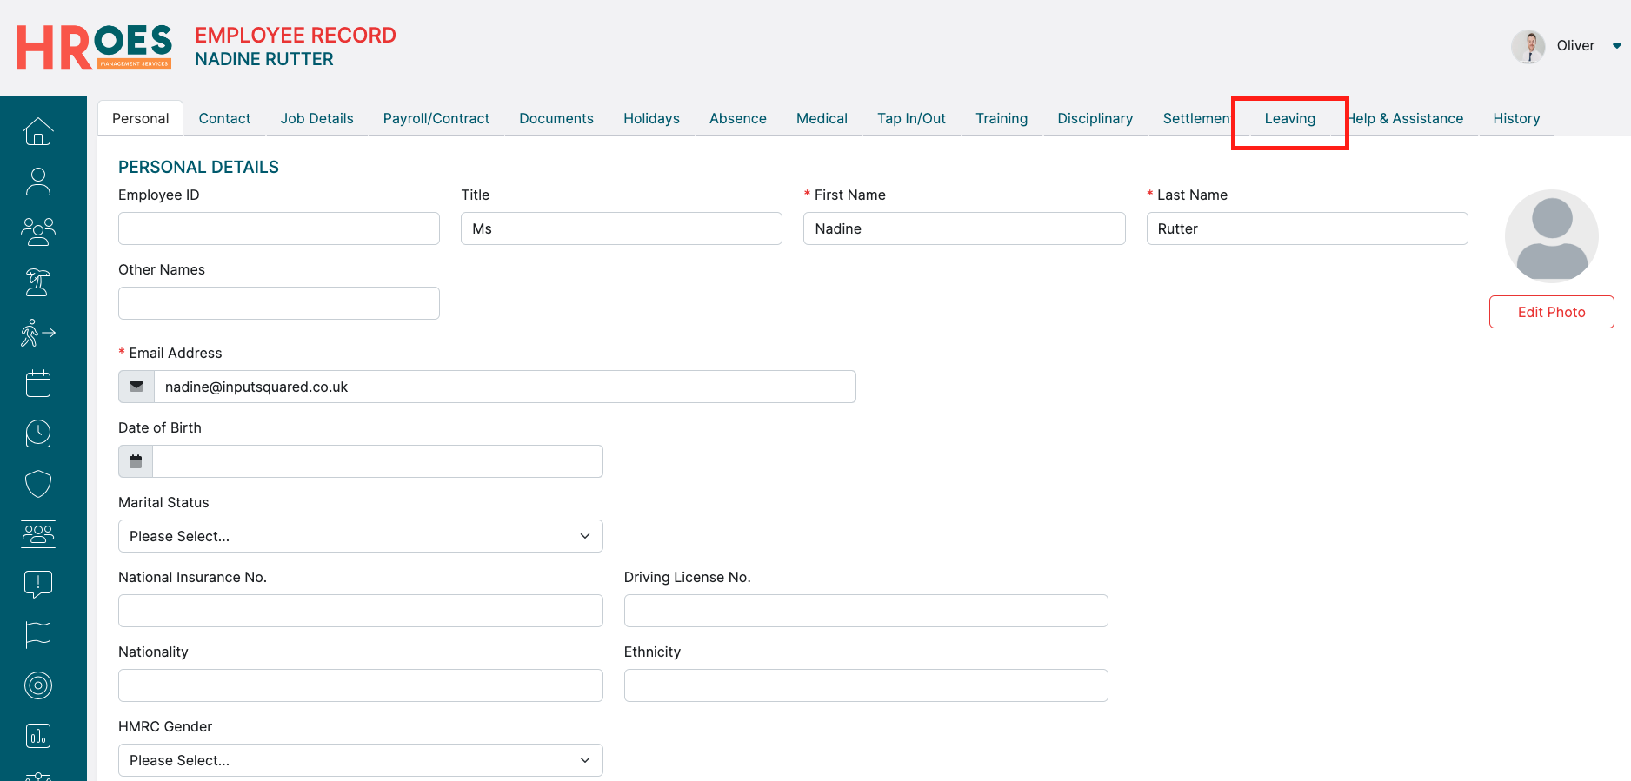Switch to the Leaving tab
Screen dimensions: 1631x781
click(x=1289, y=119)
